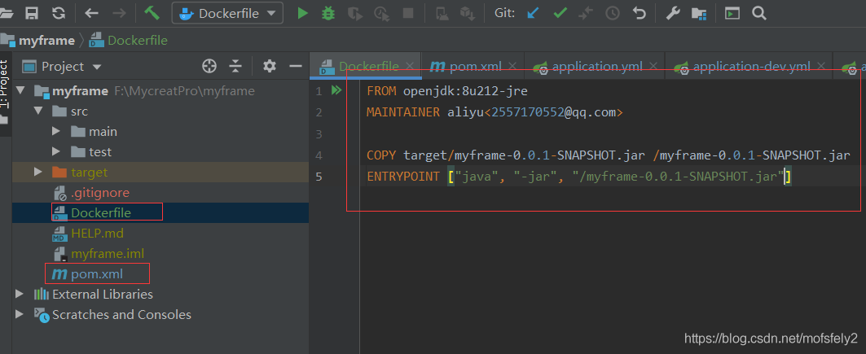Switch to the pom.xml editor tab
This screenshot has height=354, width=866.
click(467, 66)
